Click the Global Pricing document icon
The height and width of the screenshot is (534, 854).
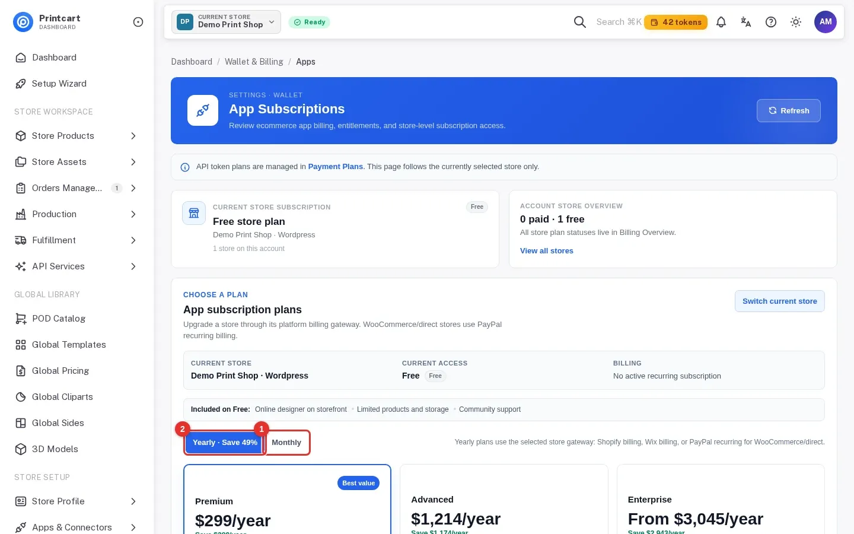click(21, 371)
